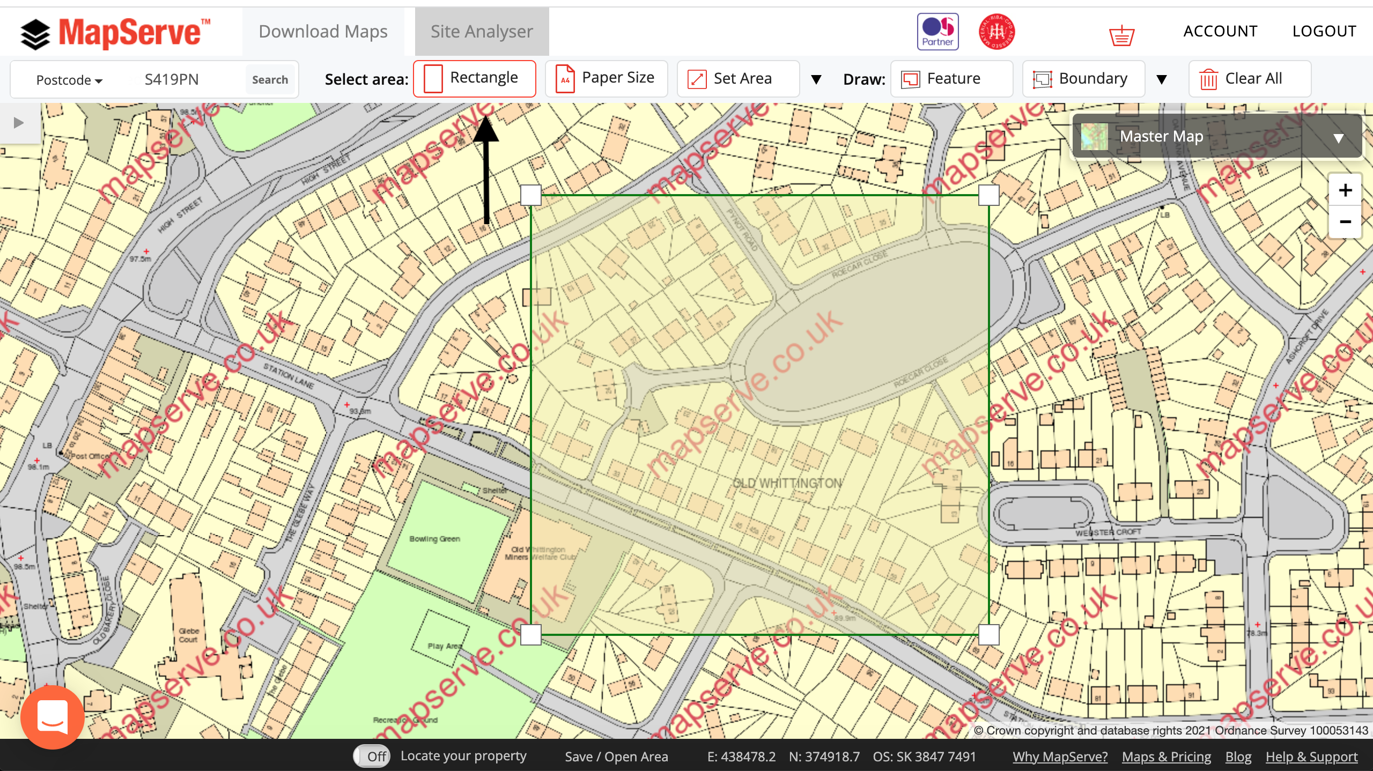
Task: Click the Download Maps icon
Action: [323, 30]
